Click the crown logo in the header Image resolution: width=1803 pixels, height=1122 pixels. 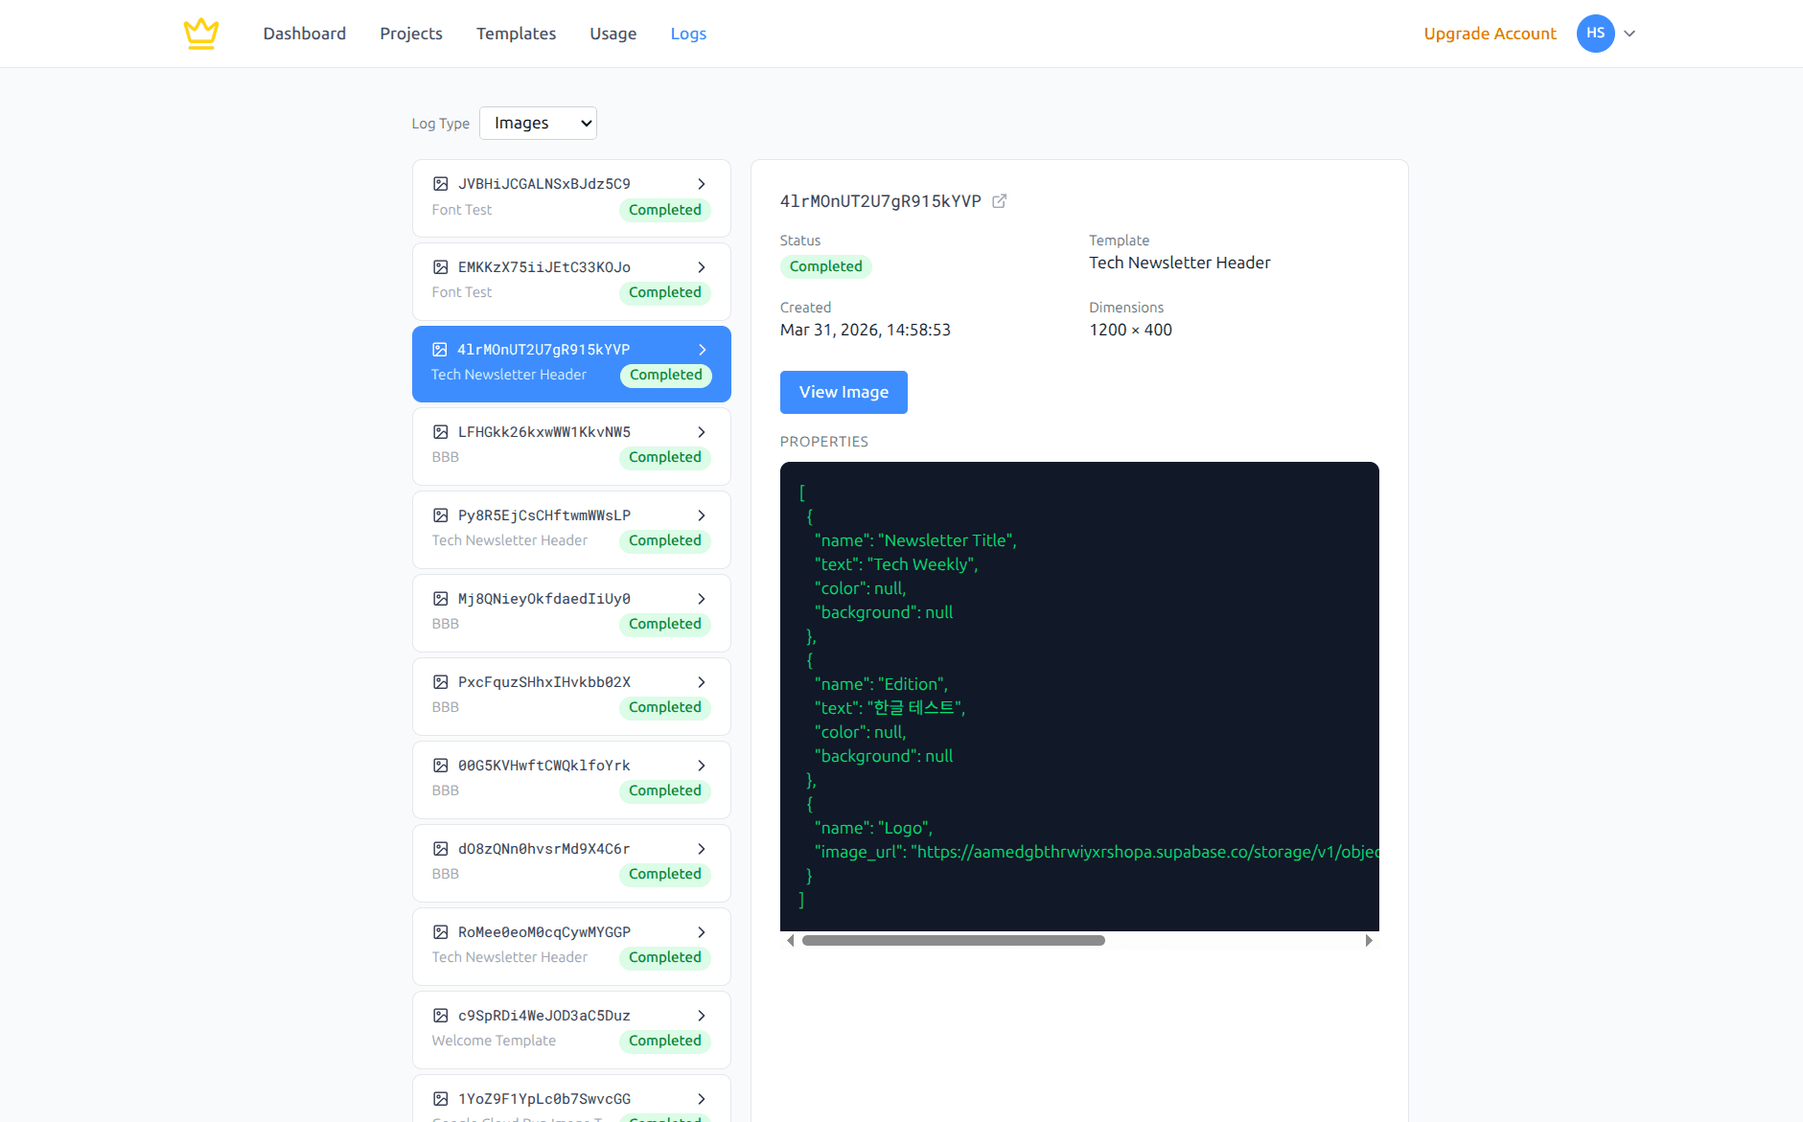[x=201, y=33]
